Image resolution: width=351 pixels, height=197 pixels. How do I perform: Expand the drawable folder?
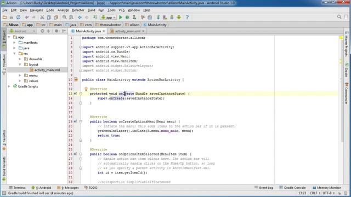coord(20,59)
